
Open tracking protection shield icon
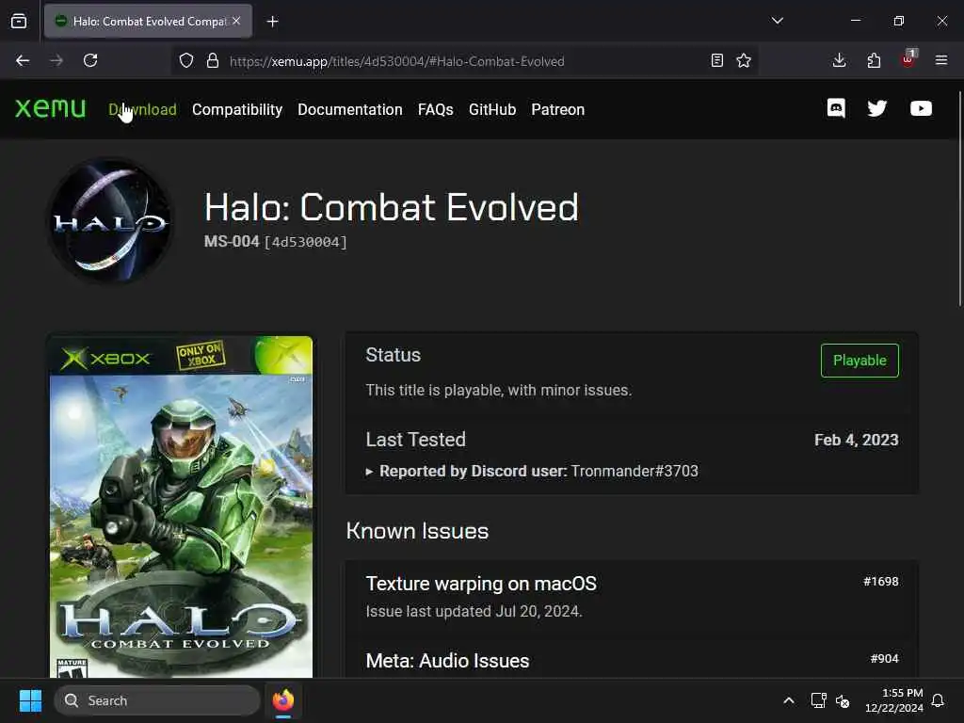click(186, 60)
